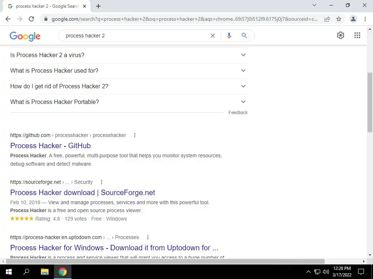Open the tab search dropdown arrow

click(314, 5)
